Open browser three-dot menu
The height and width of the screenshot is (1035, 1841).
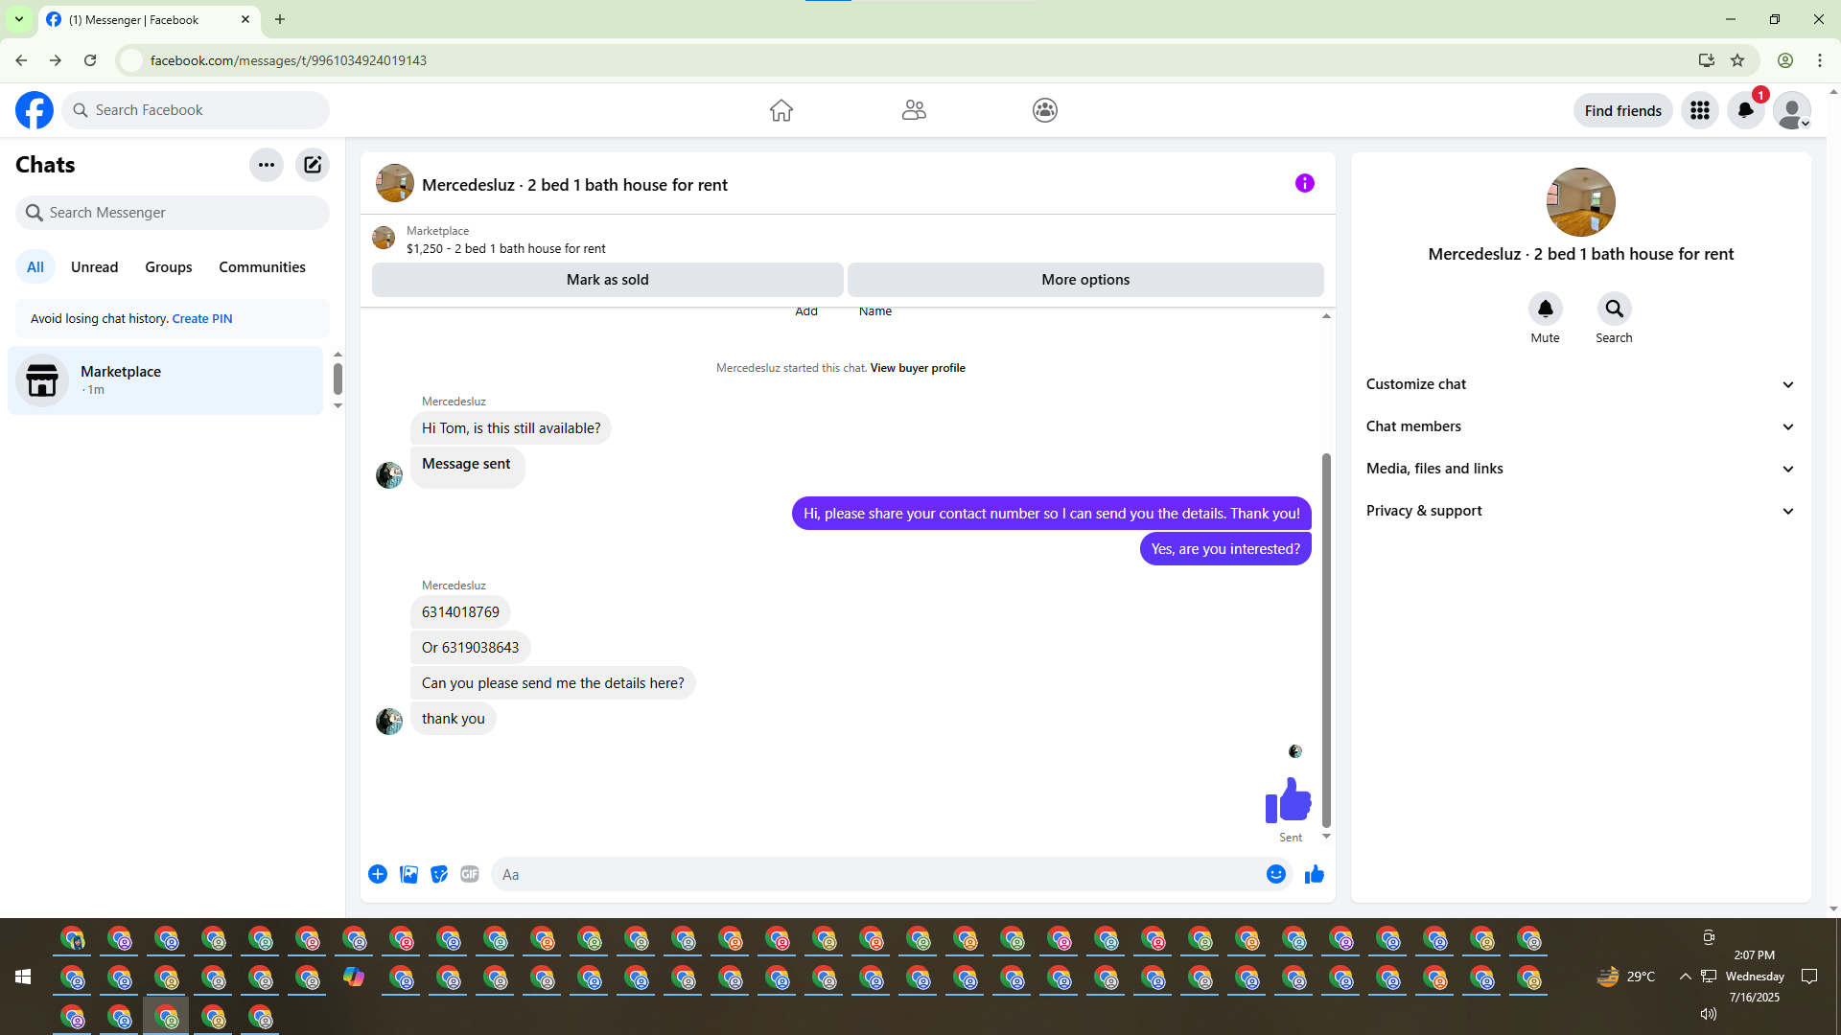1820,60
